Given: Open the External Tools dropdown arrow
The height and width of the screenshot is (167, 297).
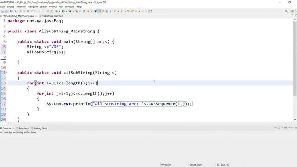Looking at the screenshot, I should [80, 11].
